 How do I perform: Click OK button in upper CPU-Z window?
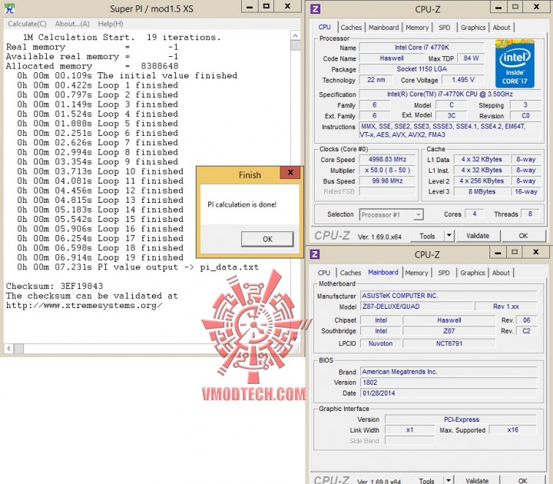pyautogui.click(x=523, y=236)
